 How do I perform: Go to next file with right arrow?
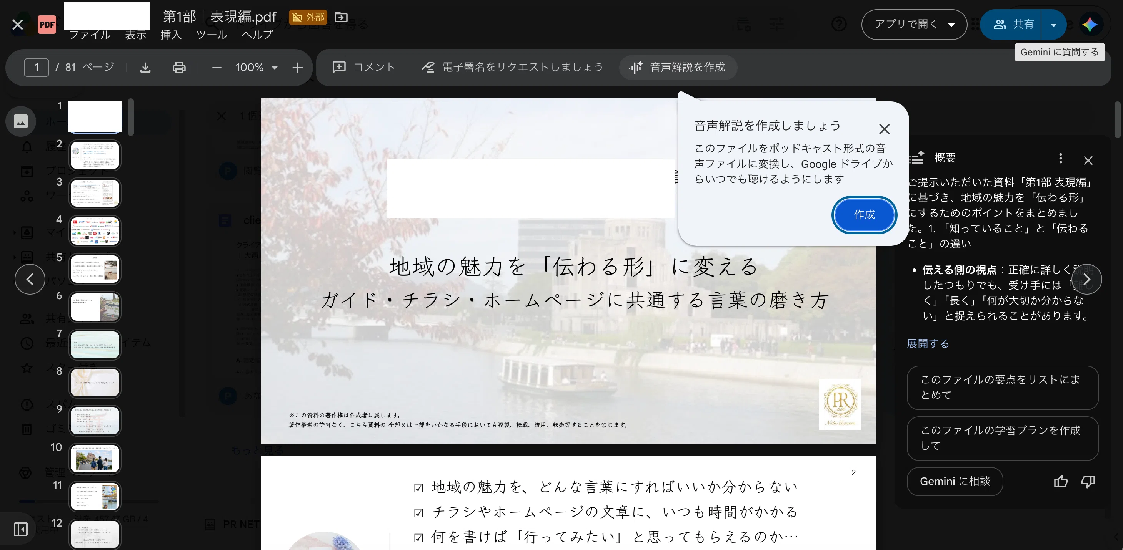tap(1087, 279)
